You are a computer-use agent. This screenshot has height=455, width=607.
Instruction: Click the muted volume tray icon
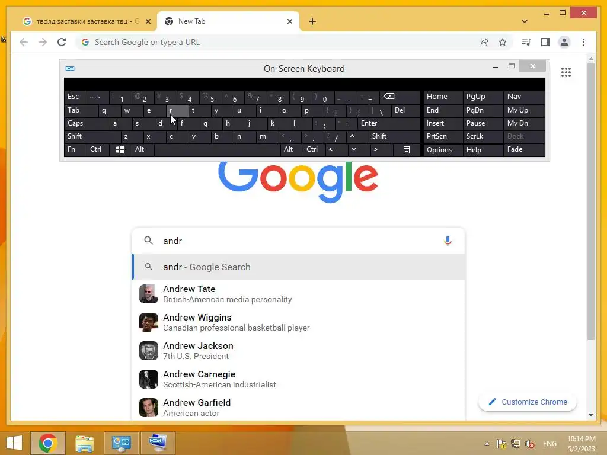pyautogui.click(x=529, y=444)
